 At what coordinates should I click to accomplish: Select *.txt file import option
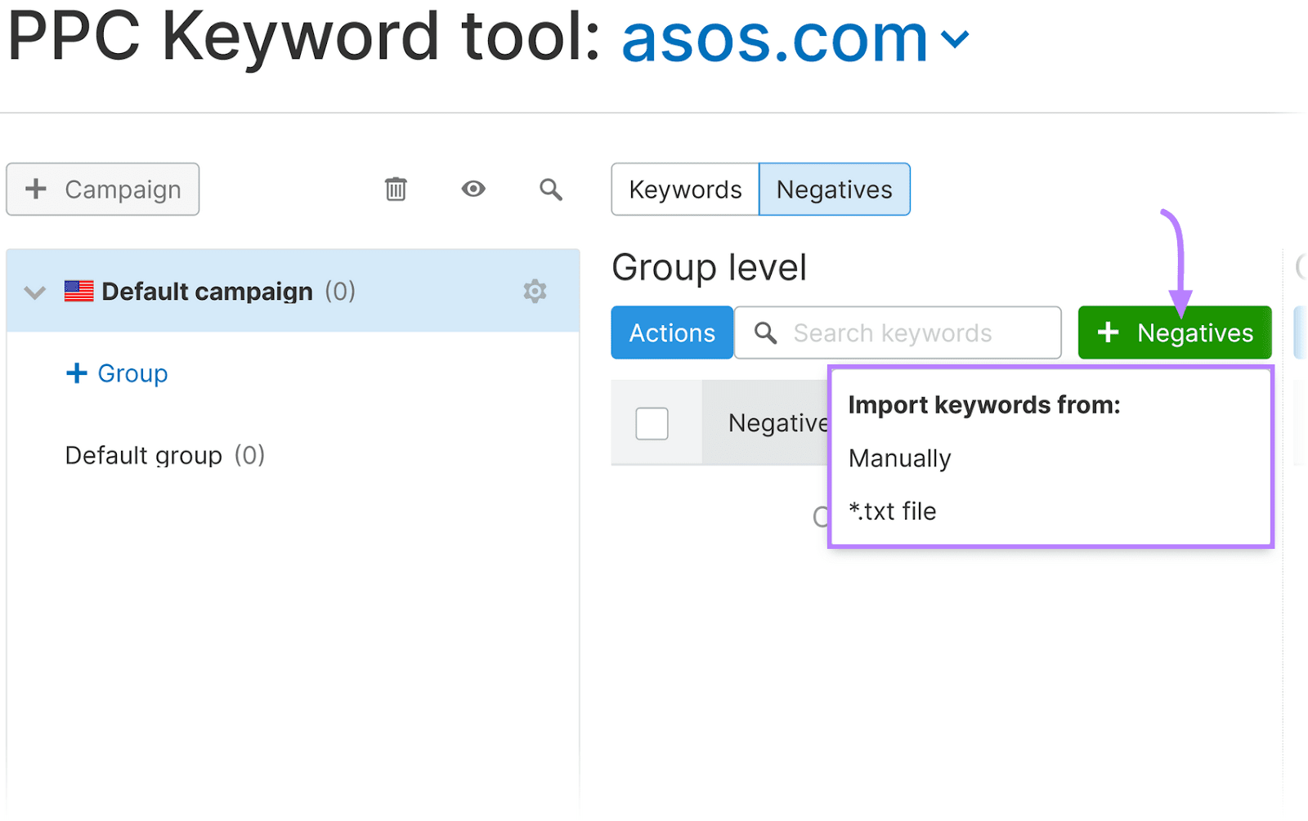click(x=891, y=511)
